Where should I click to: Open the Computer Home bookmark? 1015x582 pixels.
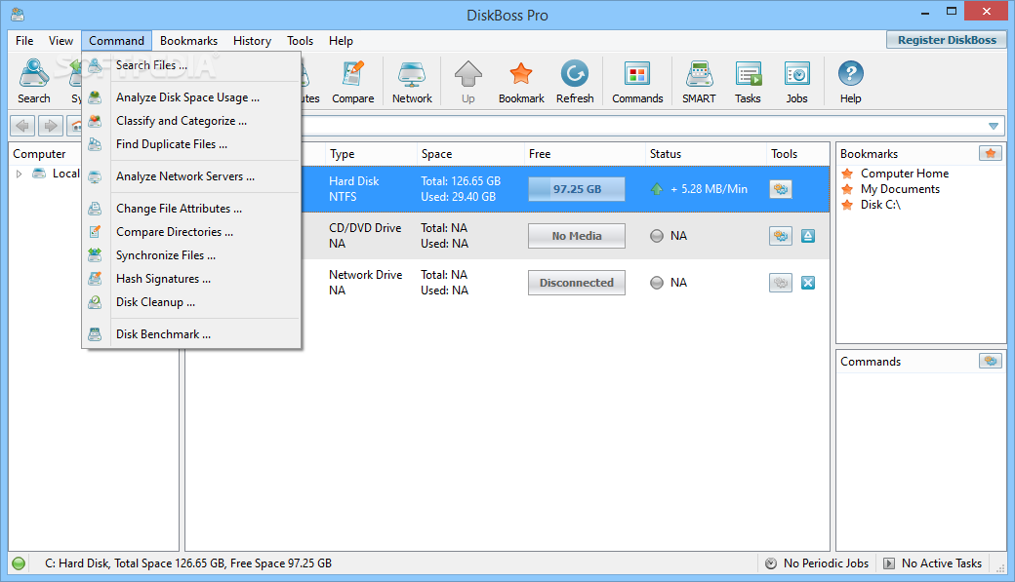click(x=905, y=174)
